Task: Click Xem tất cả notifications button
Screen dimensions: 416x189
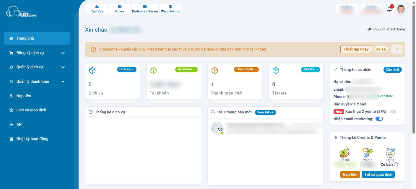Action: [265, 112]
